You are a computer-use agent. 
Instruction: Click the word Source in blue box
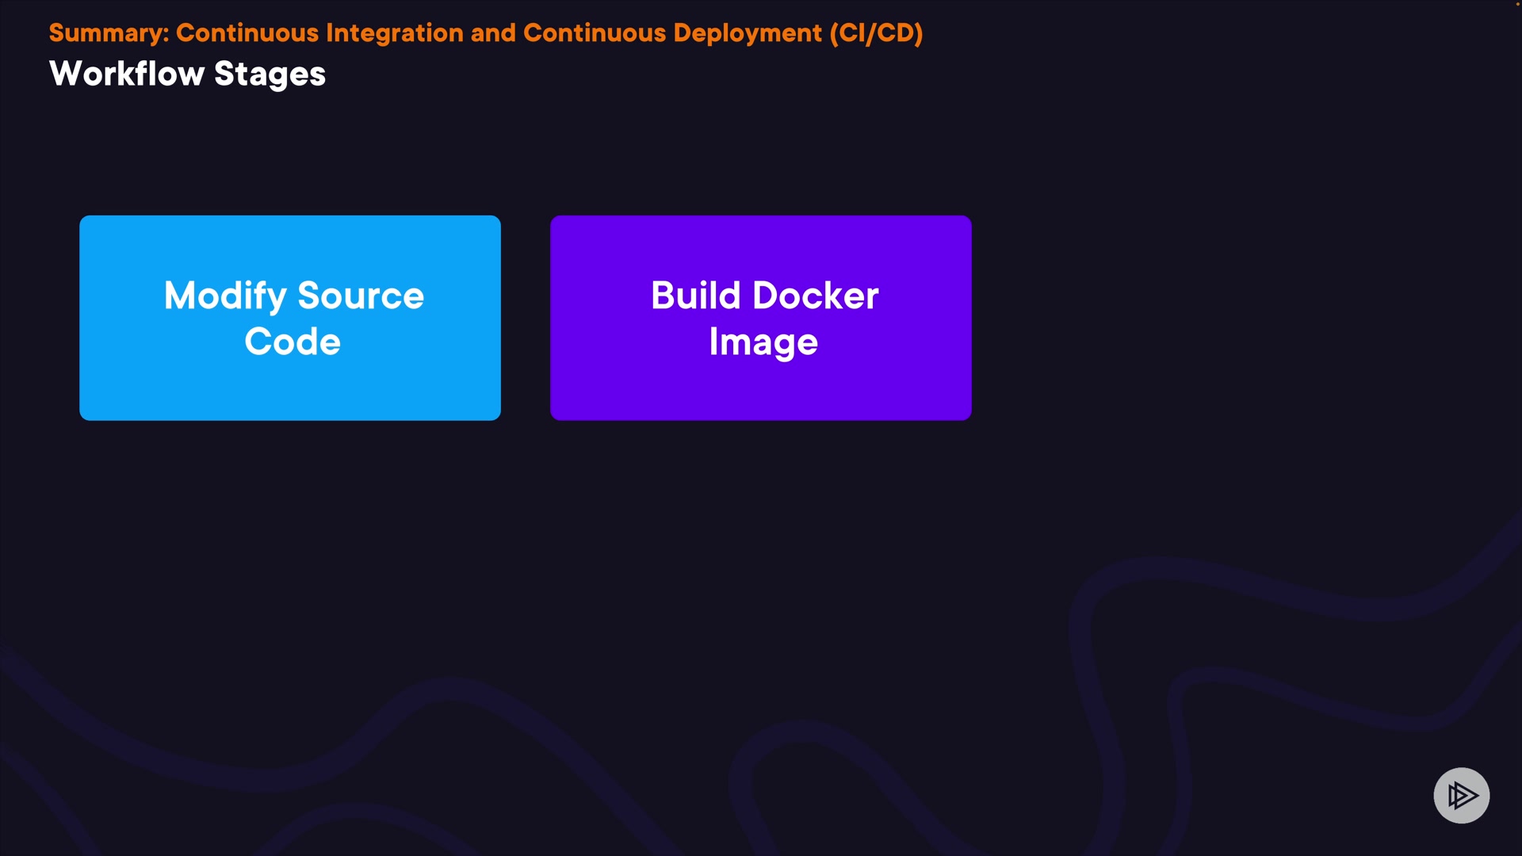pyautogui.click(x=361, y=296)
